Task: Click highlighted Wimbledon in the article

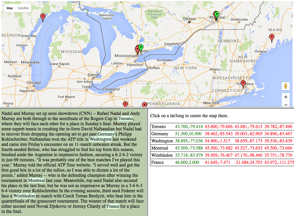Action: pos(24,196)
